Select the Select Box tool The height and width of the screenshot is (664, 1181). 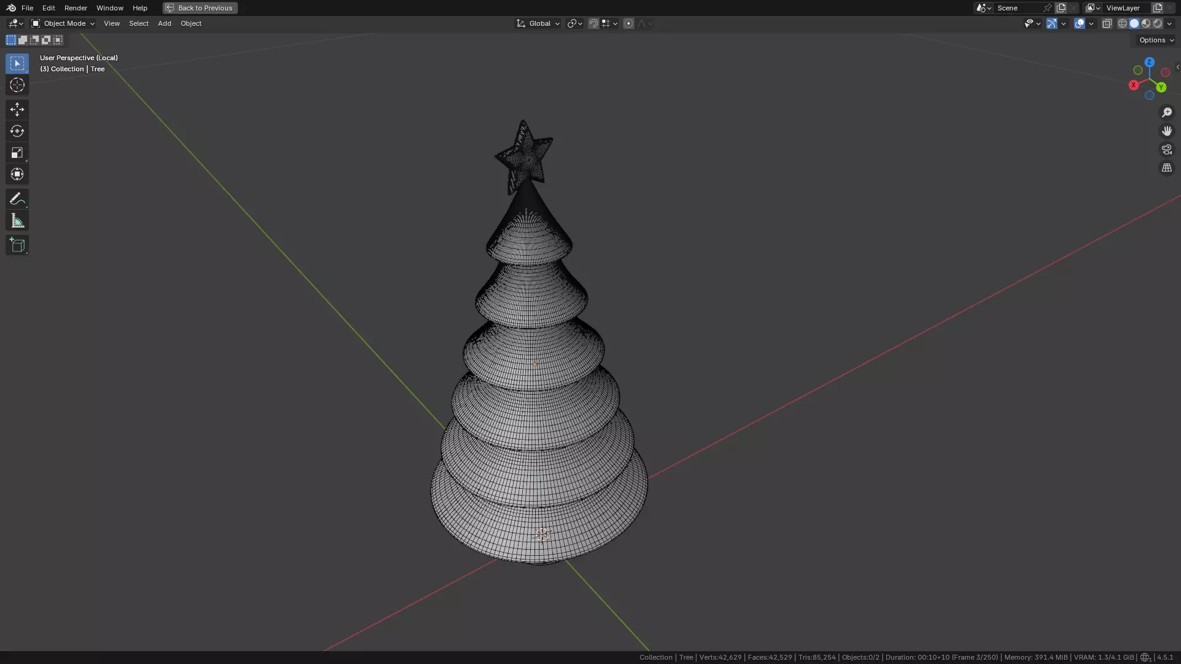[17, 63]
